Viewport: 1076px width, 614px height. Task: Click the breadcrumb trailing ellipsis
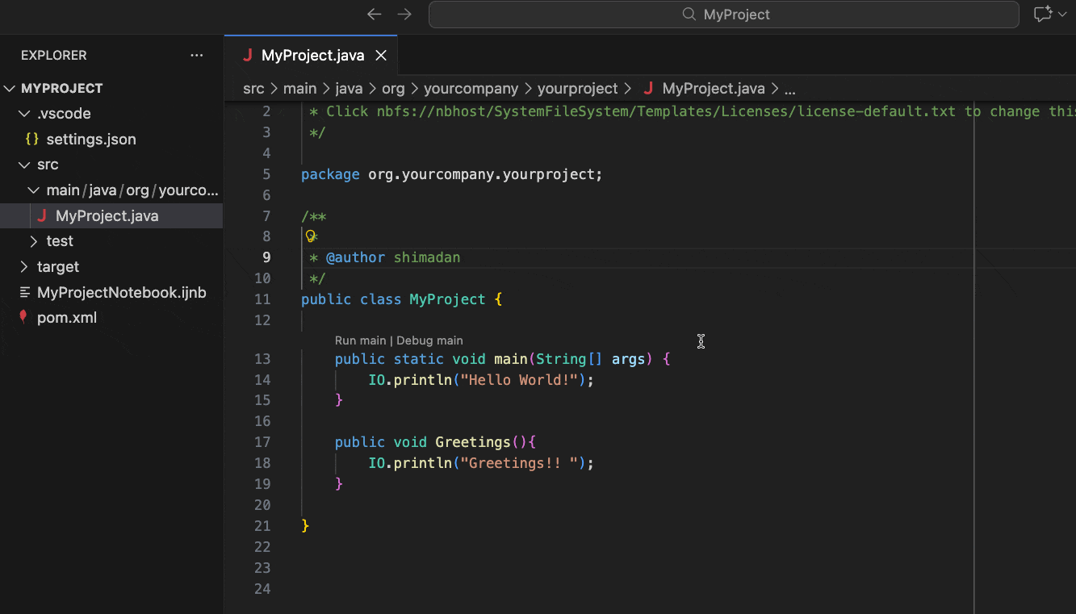(x=790, y=89)
